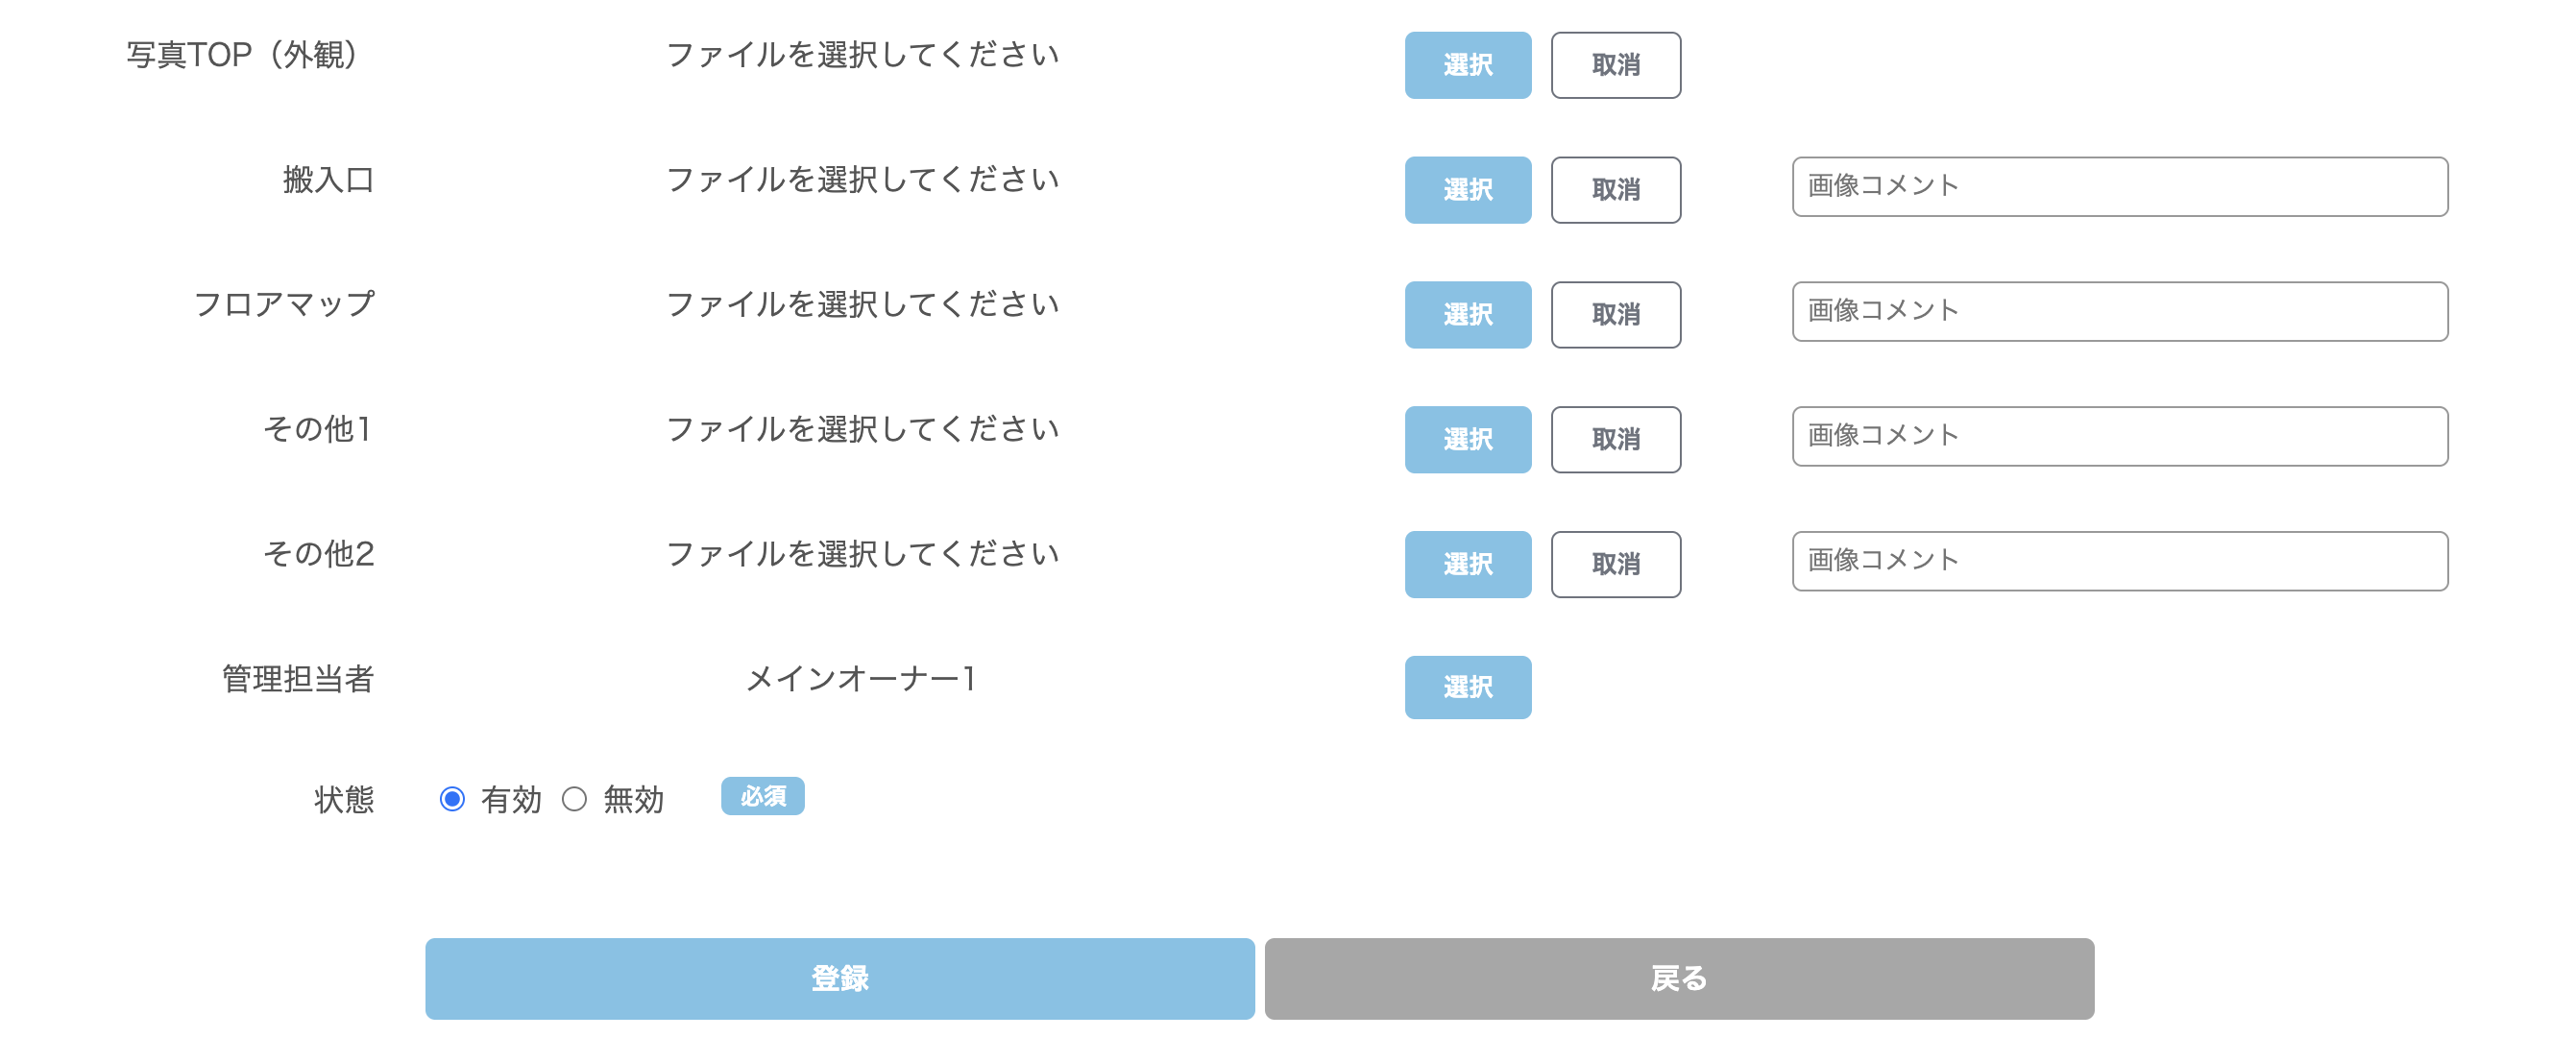Choose file via フロアマップ 選択 button
Screen dimensions: 2576x1062
pyautogui.click(x=1467, y=315)
